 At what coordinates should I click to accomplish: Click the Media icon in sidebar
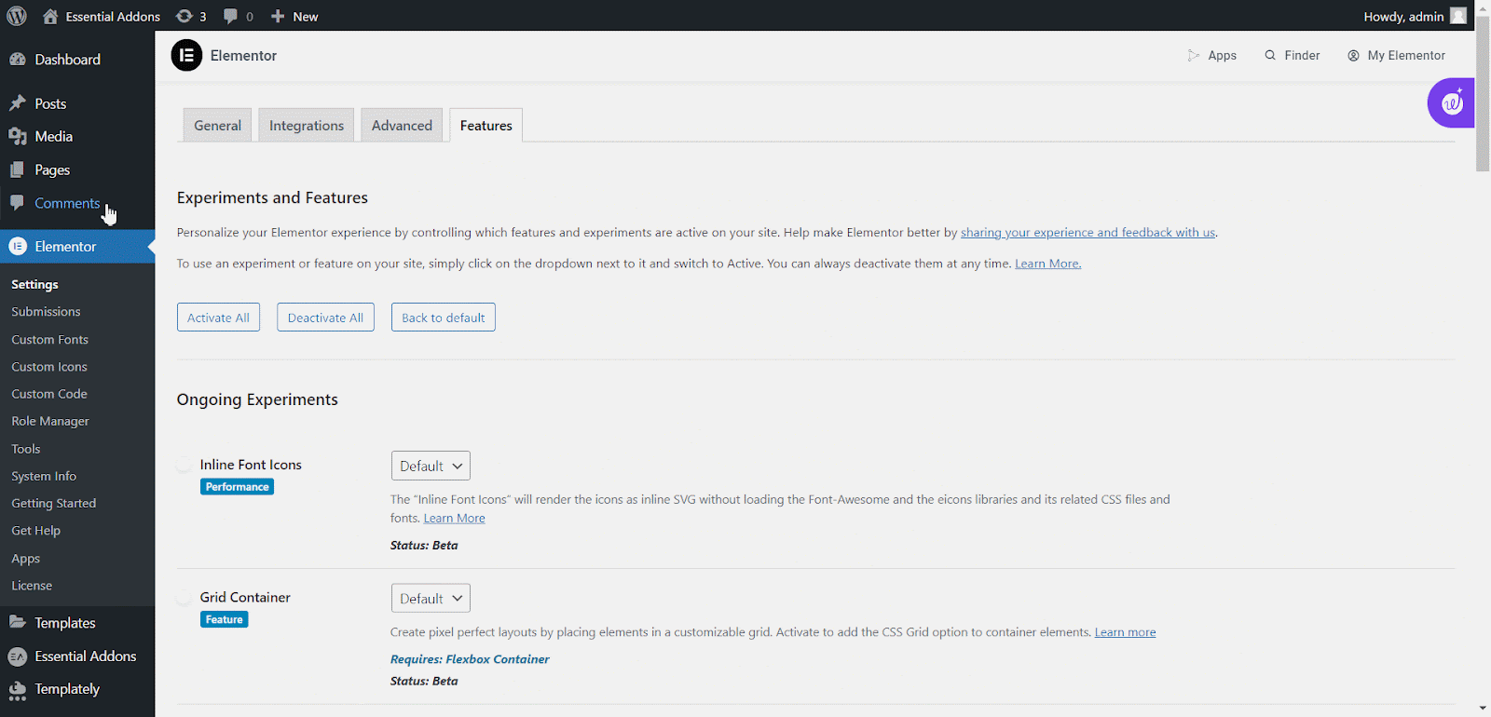coord(18,137)
